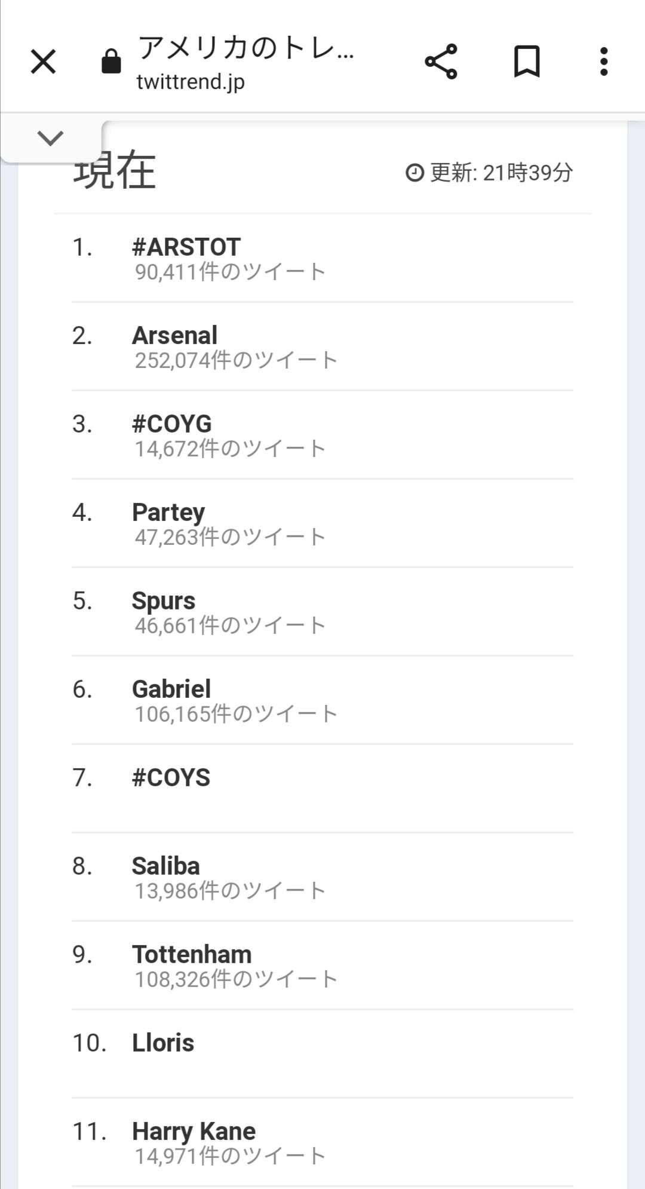This screenshot has width=645, height=1189.
Task: Open the Harry Kane trend
Action: click(193, 1131)
